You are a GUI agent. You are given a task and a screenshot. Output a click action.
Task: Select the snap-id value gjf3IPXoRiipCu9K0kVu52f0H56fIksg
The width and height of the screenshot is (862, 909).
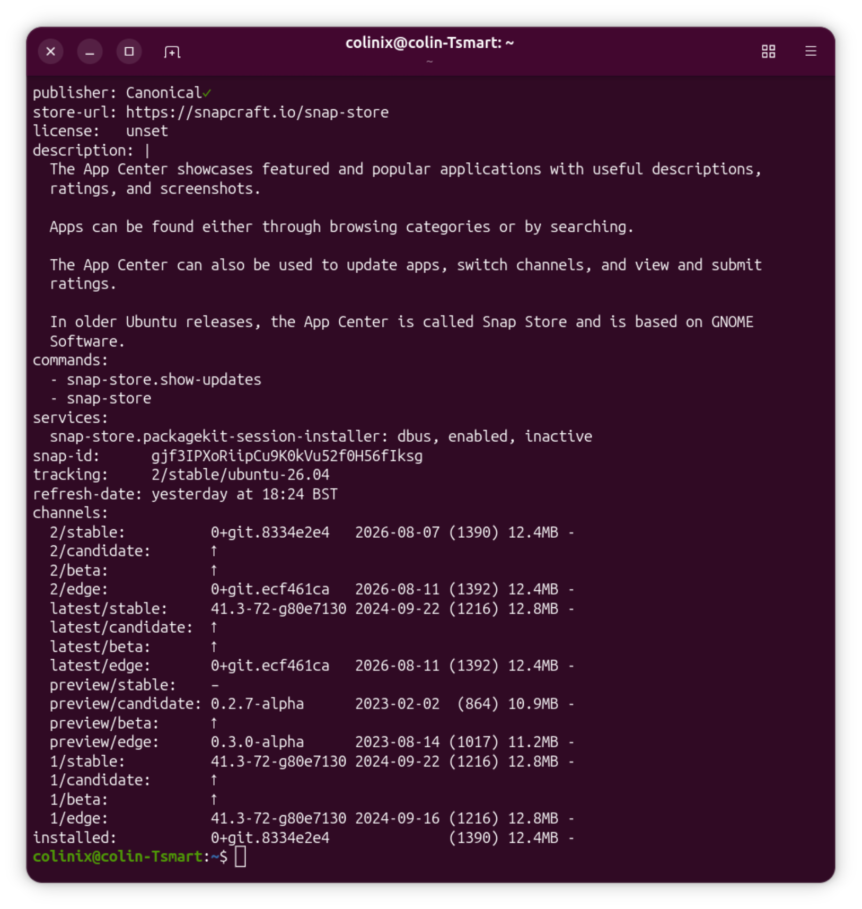[287, 456]
